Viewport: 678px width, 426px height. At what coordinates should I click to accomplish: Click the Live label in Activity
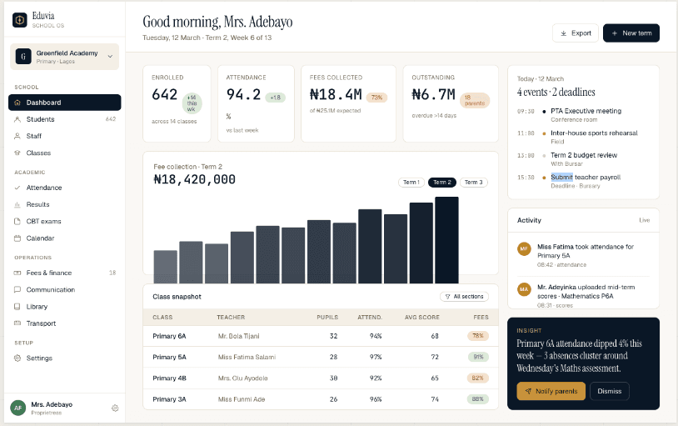(645, 220)
